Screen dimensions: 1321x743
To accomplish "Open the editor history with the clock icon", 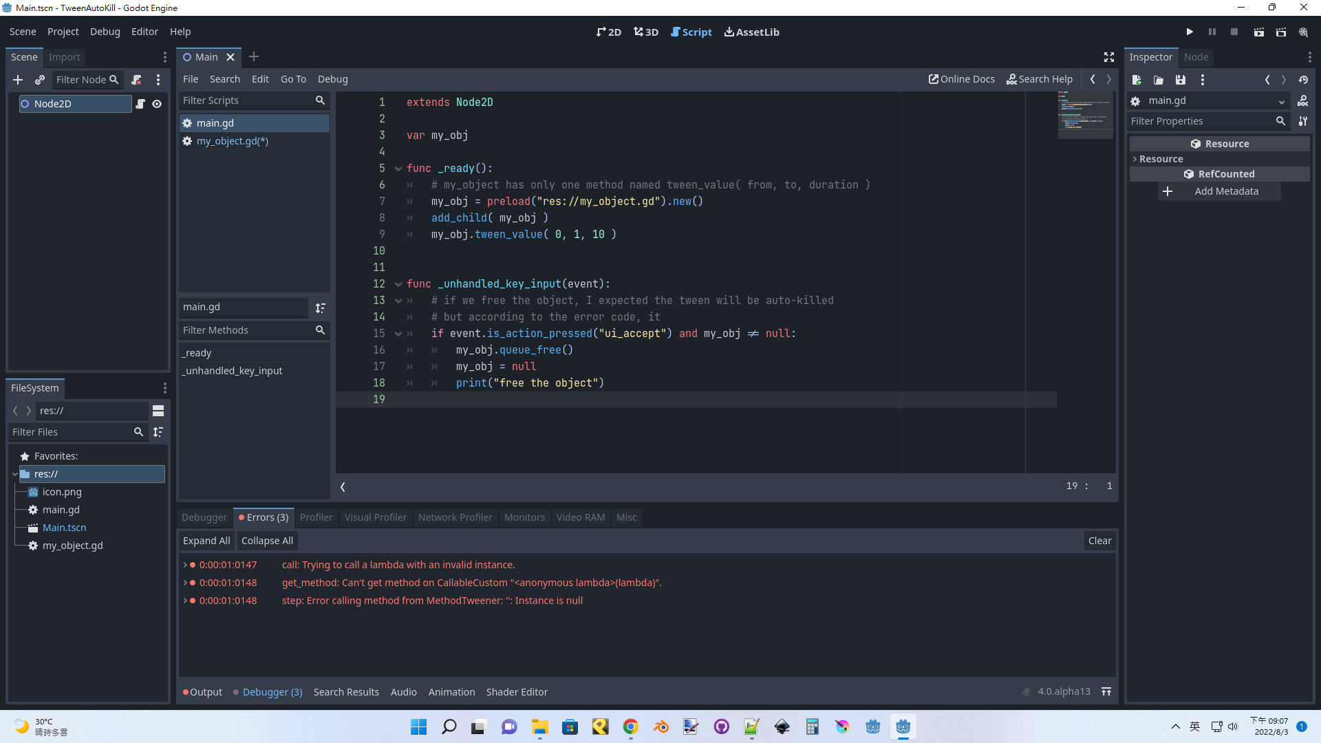I will 1304,80.
